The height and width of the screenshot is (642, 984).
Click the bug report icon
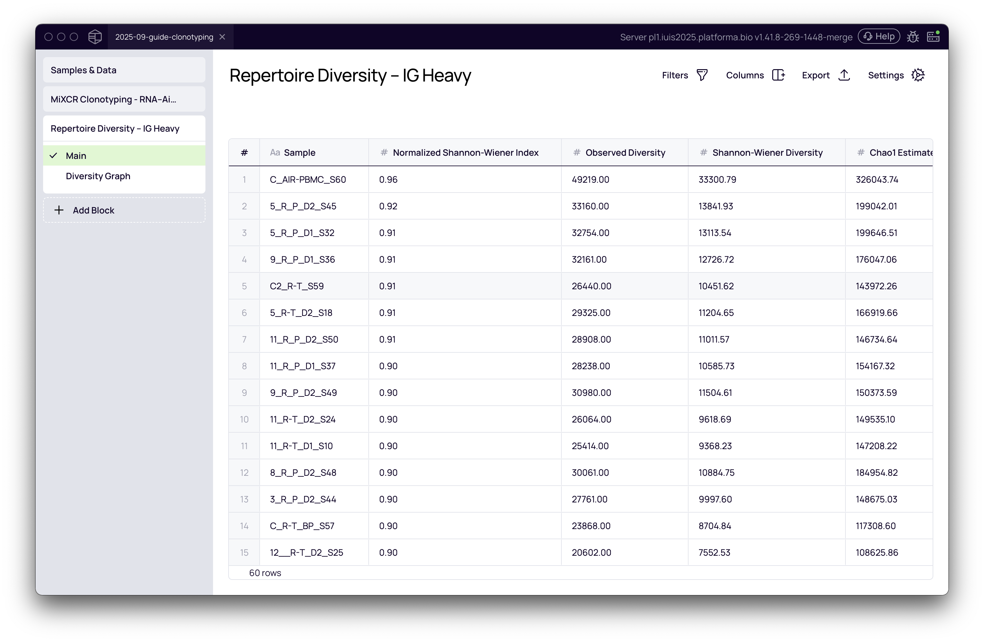tap(913, 37)
